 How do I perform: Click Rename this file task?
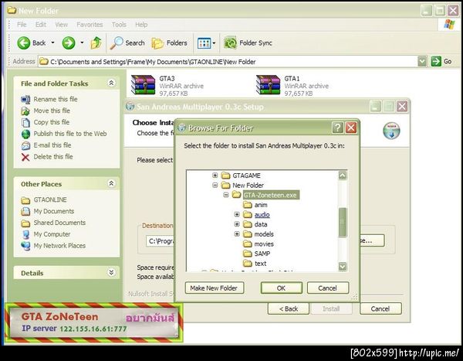tap(56, 99)
